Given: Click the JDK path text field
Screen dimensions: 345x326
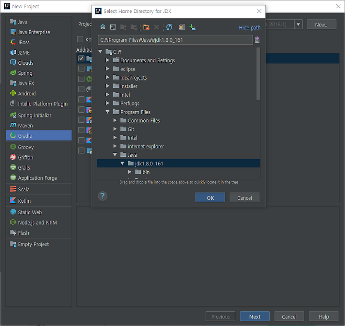Looking at the screenshot, I should pyautogui.click(x=175, y=40).
